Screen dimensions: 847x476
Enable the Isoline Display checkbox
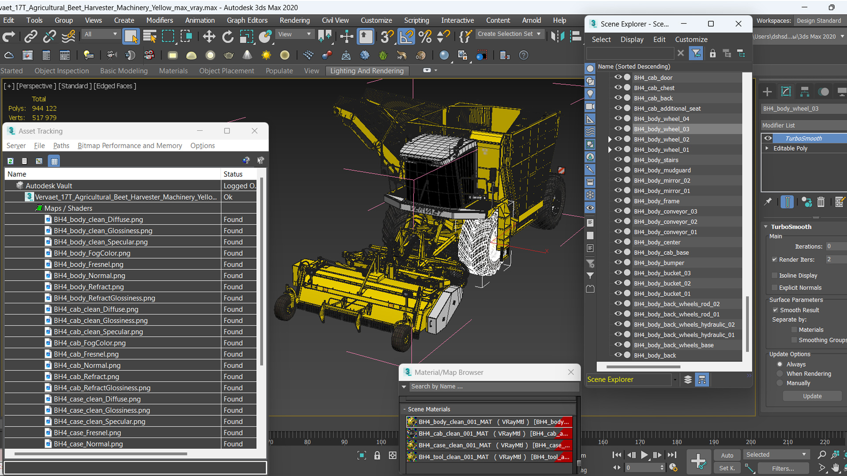pyautogui.click(x=775, y=275)
